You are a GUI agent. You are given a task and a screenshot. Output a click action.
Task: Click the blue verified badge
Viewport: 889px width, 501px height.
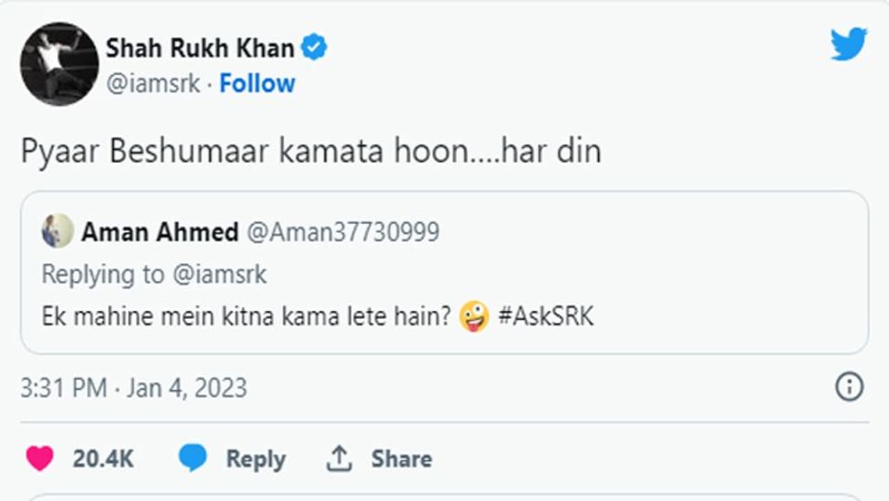tap(314, 48)
